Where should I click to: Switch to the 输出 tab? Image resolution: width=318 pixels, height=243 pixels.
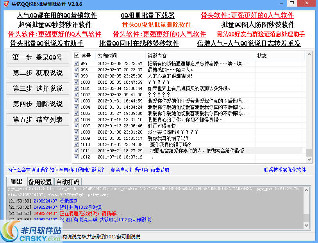pyautogui.click(x=17, y=181)
